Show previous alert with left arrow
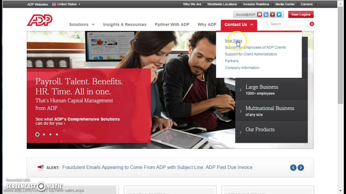This screenshot has width=346, height=194. pos(293,168)
